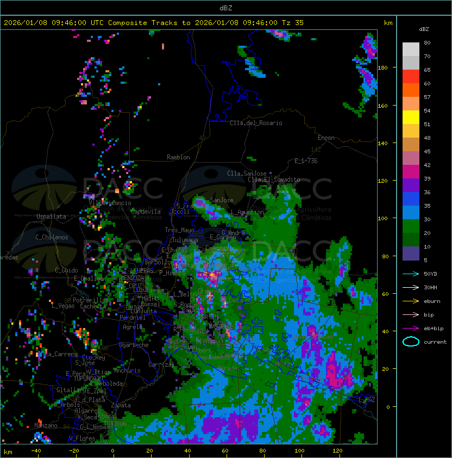Click the 'Uspallata' map label
This screenshot has height=458, width=452.
tap(51, 216)
